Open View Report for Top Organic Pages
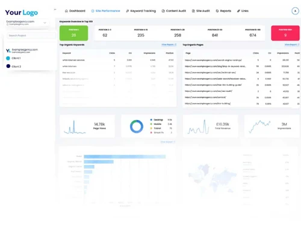The image size is (301, 225). point(292,44)
